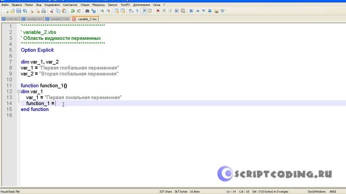Undo the last edit with the green arrow

[72, 11]
